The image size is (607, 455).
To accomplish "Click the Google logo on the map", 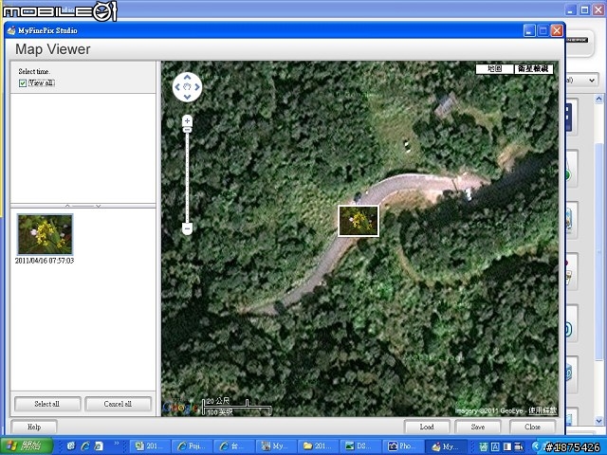I will 180,407.
